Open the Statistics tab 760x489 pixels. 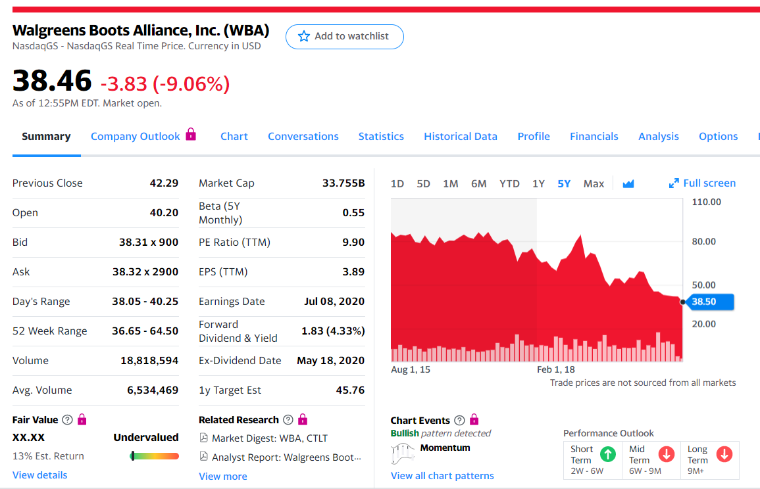(381, 137)
